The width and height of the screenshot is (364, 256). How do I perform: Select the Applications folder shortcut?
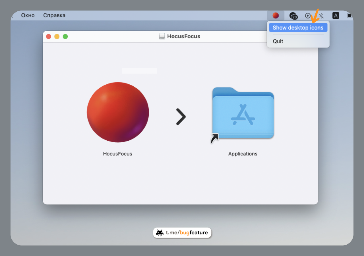click(x=243, y=113)
